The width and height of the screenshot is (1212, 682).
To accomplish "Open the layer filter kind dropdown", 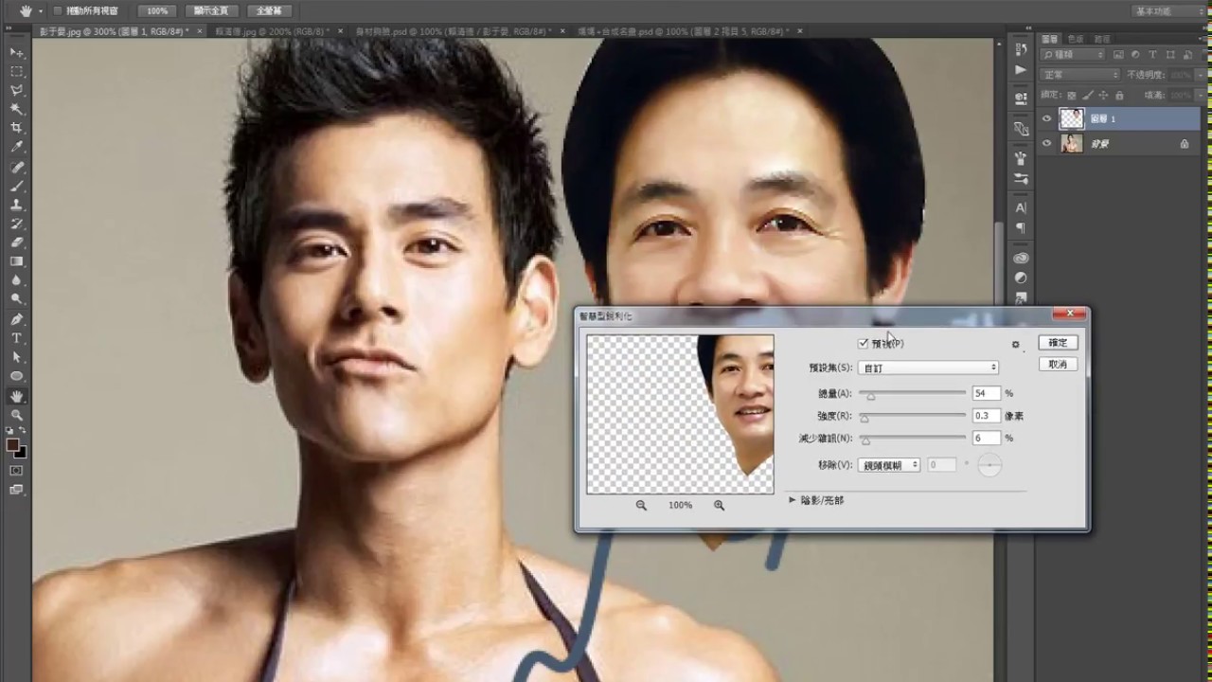I will [x=1074, y=56].
